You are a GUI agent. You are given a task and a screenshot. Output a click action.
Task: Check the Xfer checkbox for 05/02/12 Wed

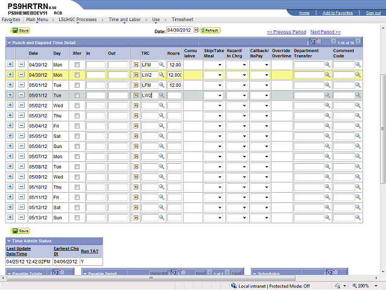tap(77, 105)
